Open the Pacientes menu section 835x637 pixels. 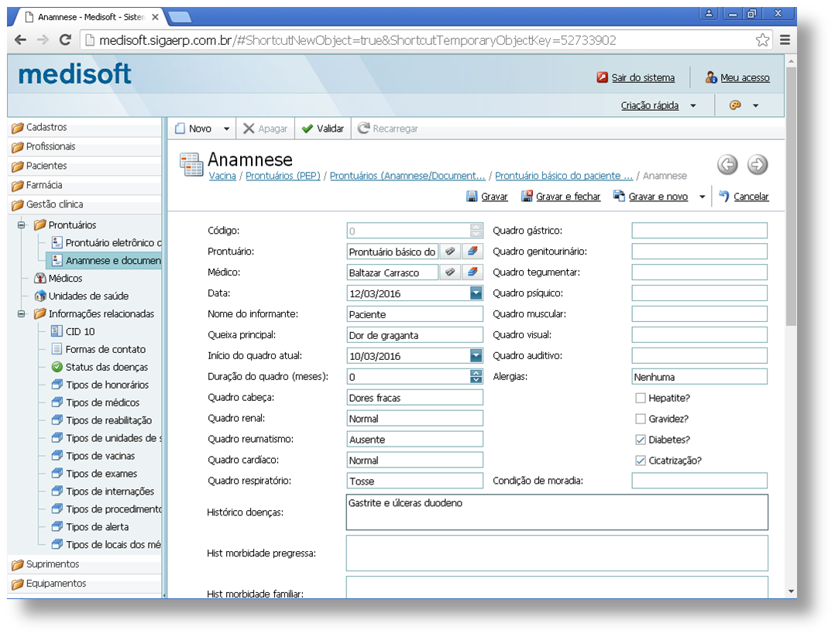[85, 166]
